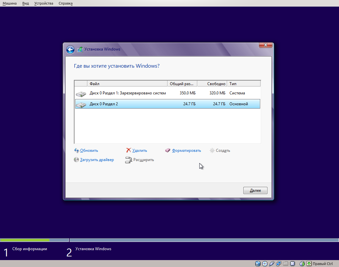Click the Обновить (refresh) icon
339x267 pixels.
[76, 150]
